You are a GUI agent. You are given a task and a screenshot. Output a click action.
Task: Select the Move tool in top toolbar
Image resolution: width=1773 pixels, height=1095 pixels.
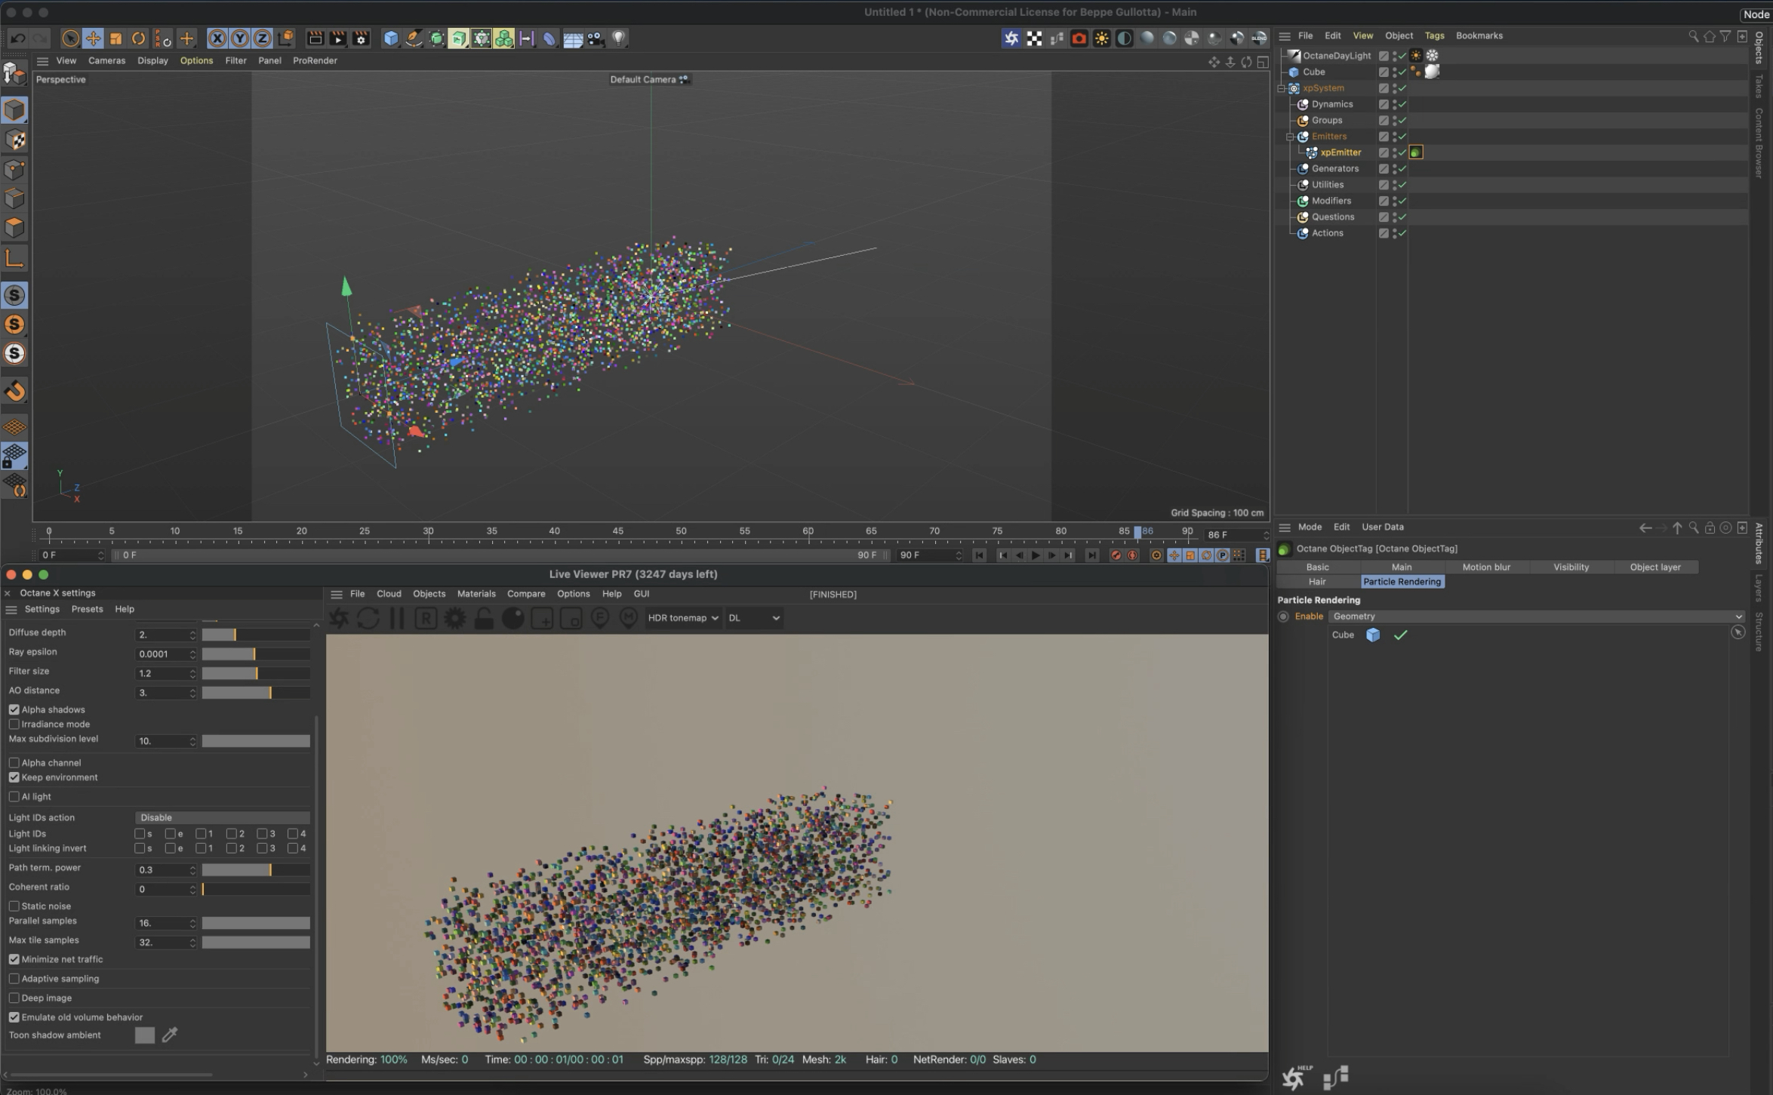click(x=93, y=38)
